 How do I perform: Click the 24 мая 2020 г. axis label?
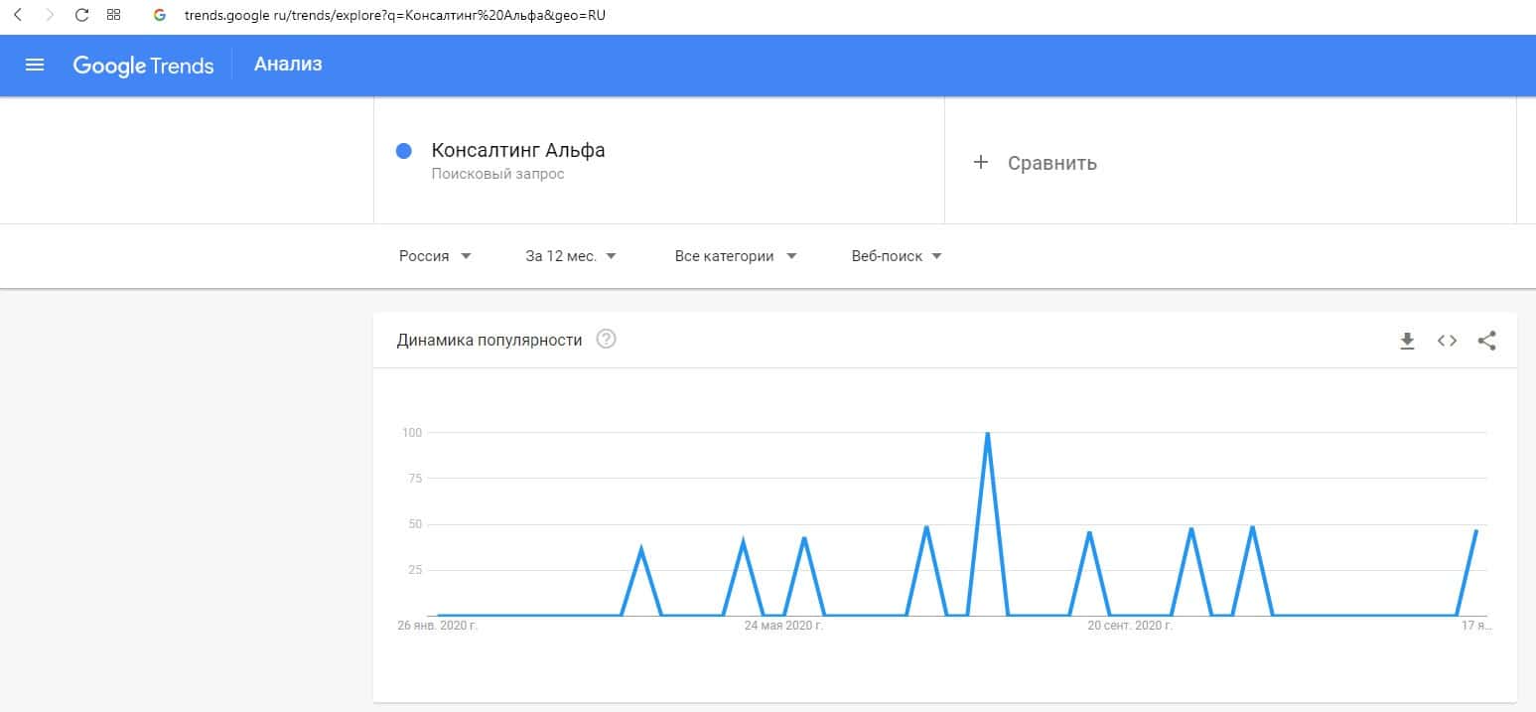[784, 627]
